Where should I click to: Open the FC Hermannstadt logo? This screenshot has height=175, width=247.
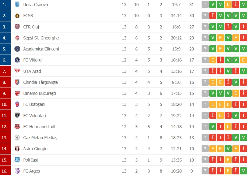point(17,127)
